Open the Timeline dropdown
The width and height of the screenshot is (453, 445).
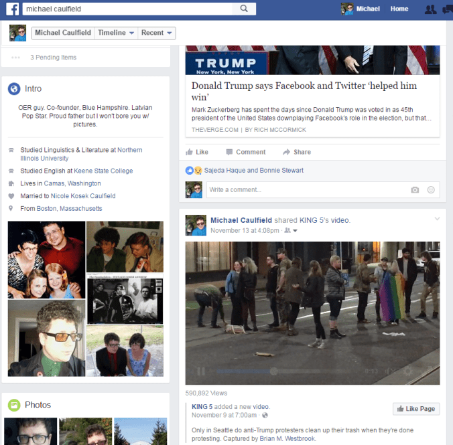point(116,33)
